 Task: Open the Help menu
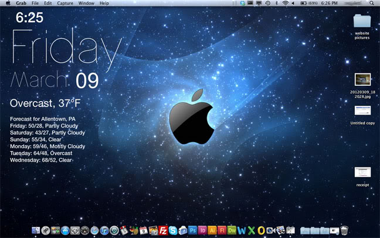[104, 3]
